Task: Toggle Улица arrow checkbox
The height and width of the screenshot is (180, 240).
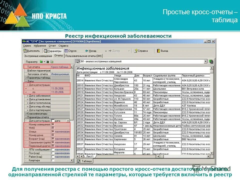Action: point(53,131)
